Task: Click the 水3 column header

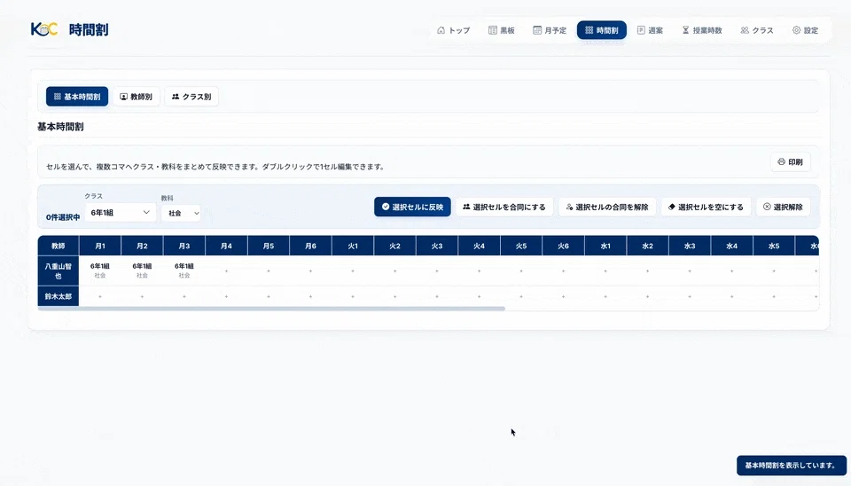Action: point(690,246)
